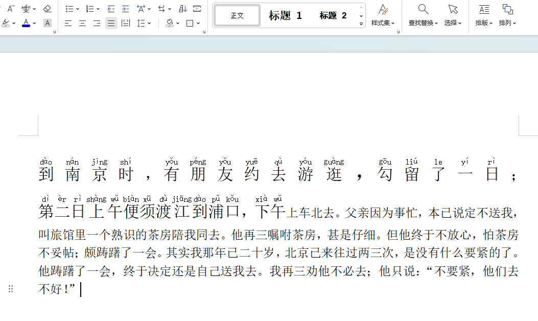Open Find and Replace (查找替换)

423,14
